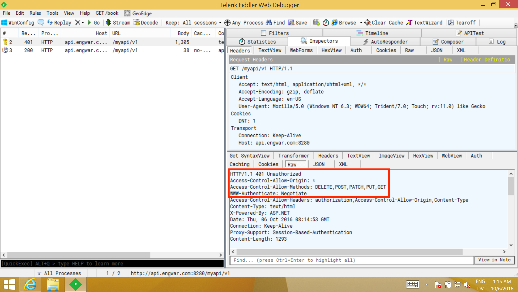Open response ImageView tab
The image size is (518, 292).
tap(391, 156)
